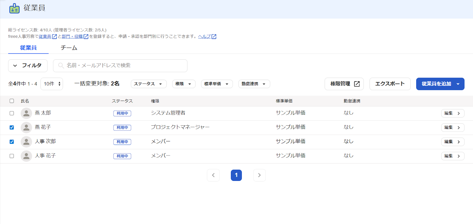
Task: Click the 権限 column header
Action: [155, 101]
